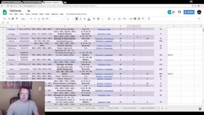Bookmark this page with the star icon

click(195, 6)
